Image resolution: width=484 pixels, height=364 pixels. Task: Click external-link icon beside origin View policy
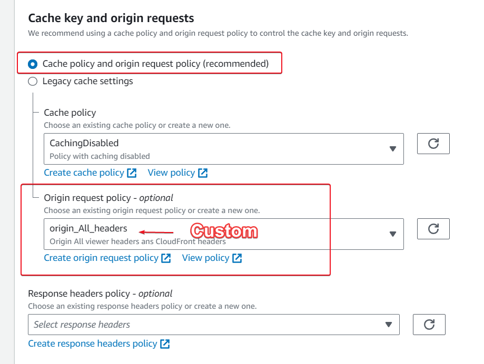pos(237,258)
